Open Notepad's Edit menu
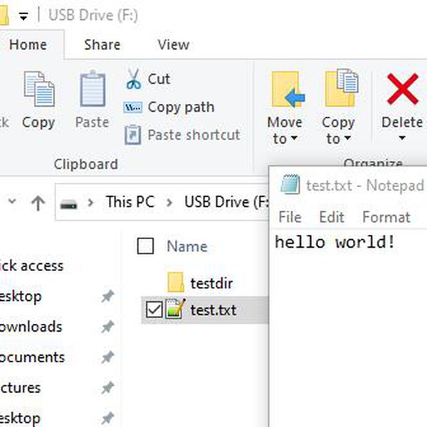This screenshot has width=427, height=427. (332, 217)
